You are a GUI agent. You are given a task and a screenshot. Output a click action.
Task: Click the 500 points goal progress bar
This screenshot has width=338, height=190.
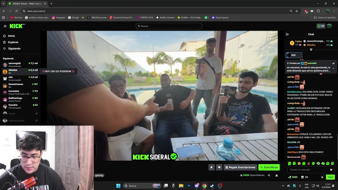[294, 55]
